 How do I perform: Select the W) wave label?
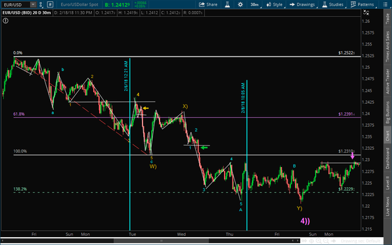pyautogui.click(x=153, y=166)
